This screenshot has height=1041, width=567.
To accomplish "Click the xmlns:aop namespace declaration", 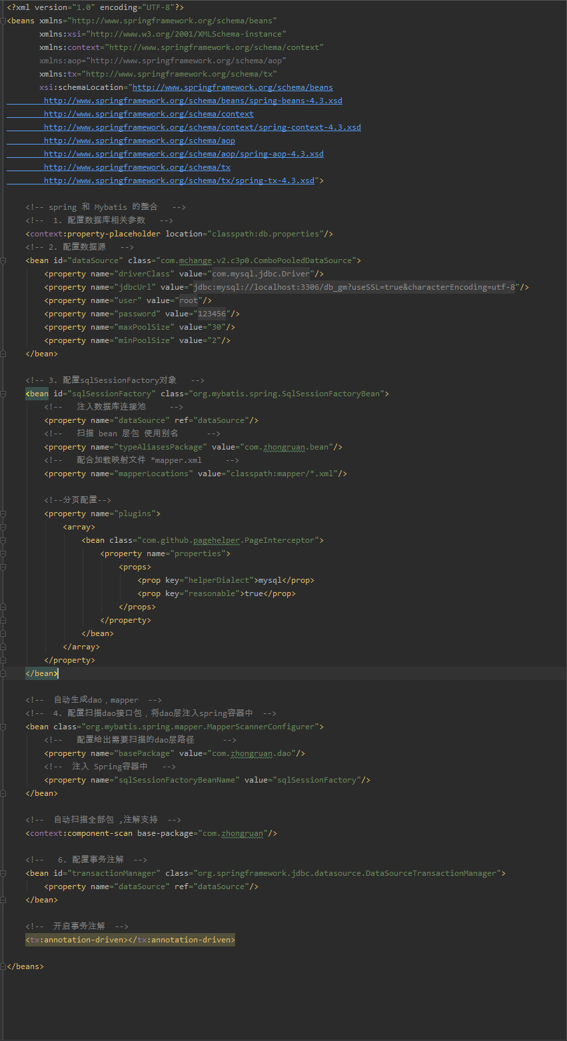I will pyautogui.click(x=163, y=61).
